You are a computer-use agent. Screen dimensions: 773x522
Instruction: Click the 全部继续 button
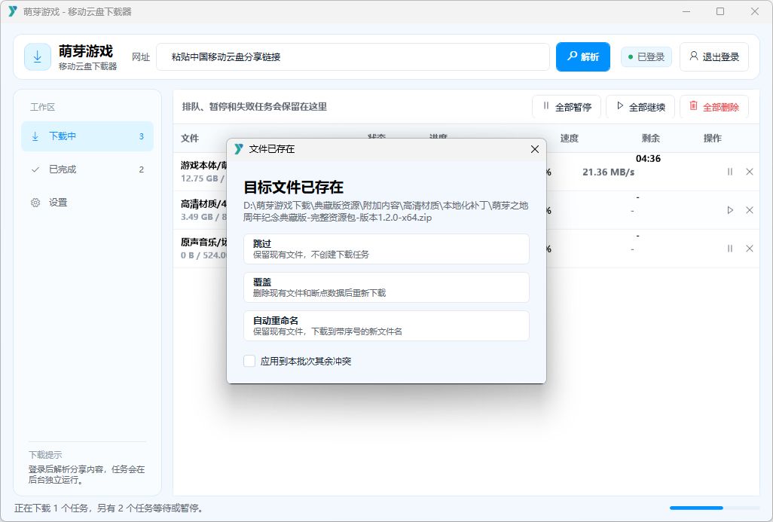coord(640,106)
